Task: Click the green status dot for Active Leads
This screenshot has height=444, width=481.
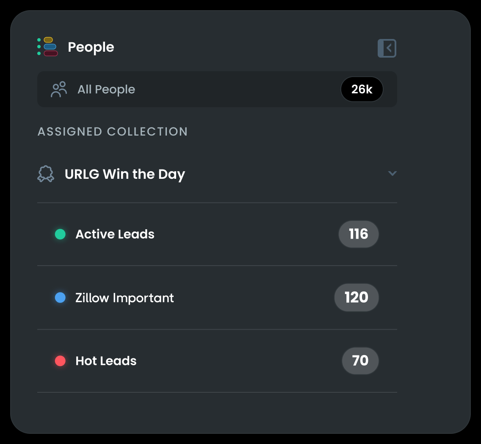Action: coord(60,234)
